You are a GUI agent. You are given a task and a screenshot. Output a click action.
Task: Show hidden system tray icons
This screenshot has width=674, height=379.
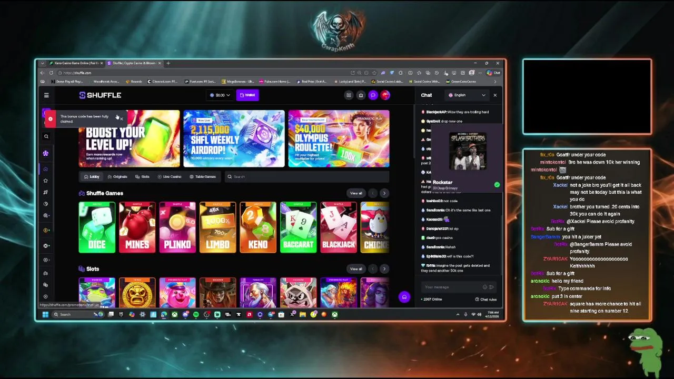coord(458,315)
